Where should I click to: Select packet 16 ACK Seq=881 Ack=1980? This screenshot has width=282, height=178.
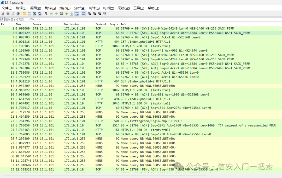click(141, 94)
